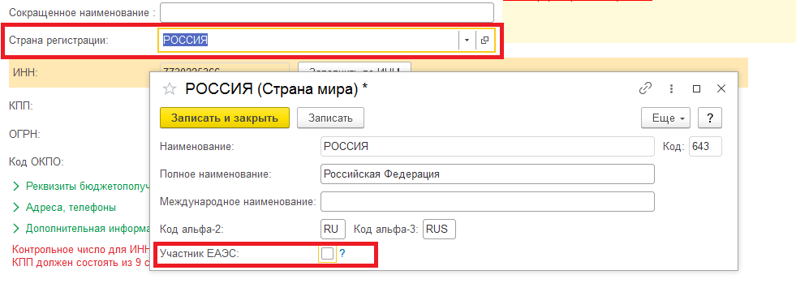Edit Полное наименование Российская Федерация field
Viewport: 796px width, 292px height.
coord(488,174)
